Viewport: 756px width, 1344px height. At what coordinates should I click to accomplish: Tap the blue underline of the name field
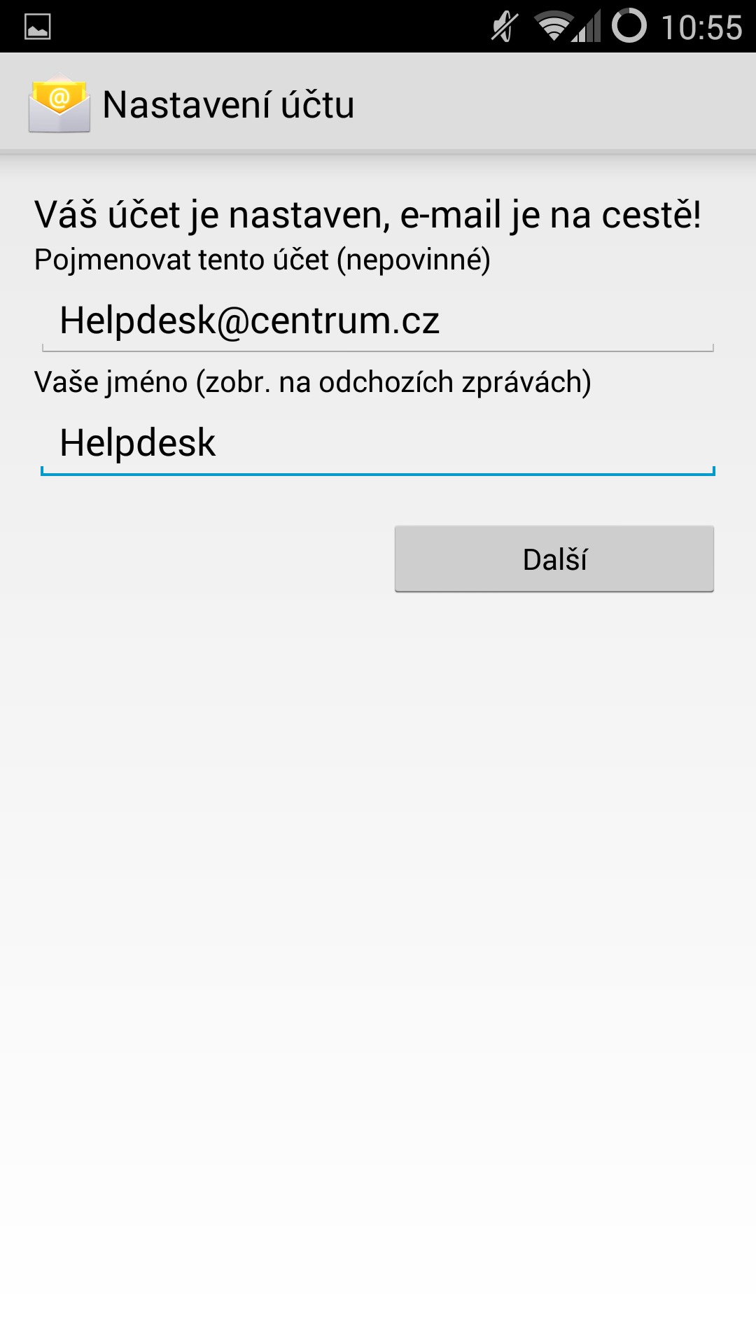click(x=378, y=474)
